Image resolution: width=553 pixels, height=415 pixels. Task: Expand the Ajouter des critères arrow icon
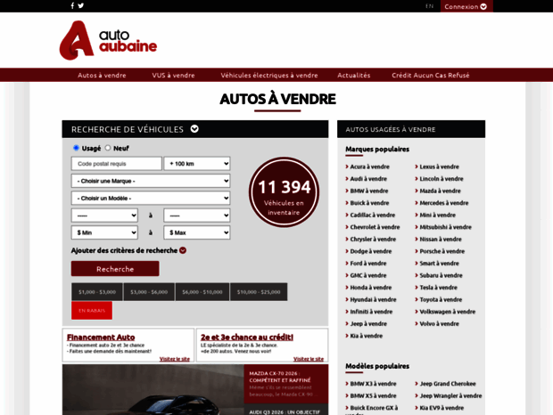183,250
